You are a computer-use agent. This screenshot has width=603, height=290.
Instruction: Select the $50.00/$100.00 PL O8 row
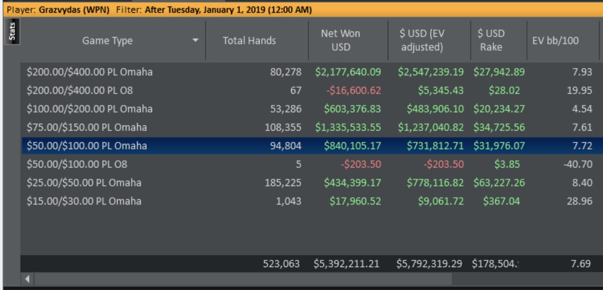pos(77,164)
